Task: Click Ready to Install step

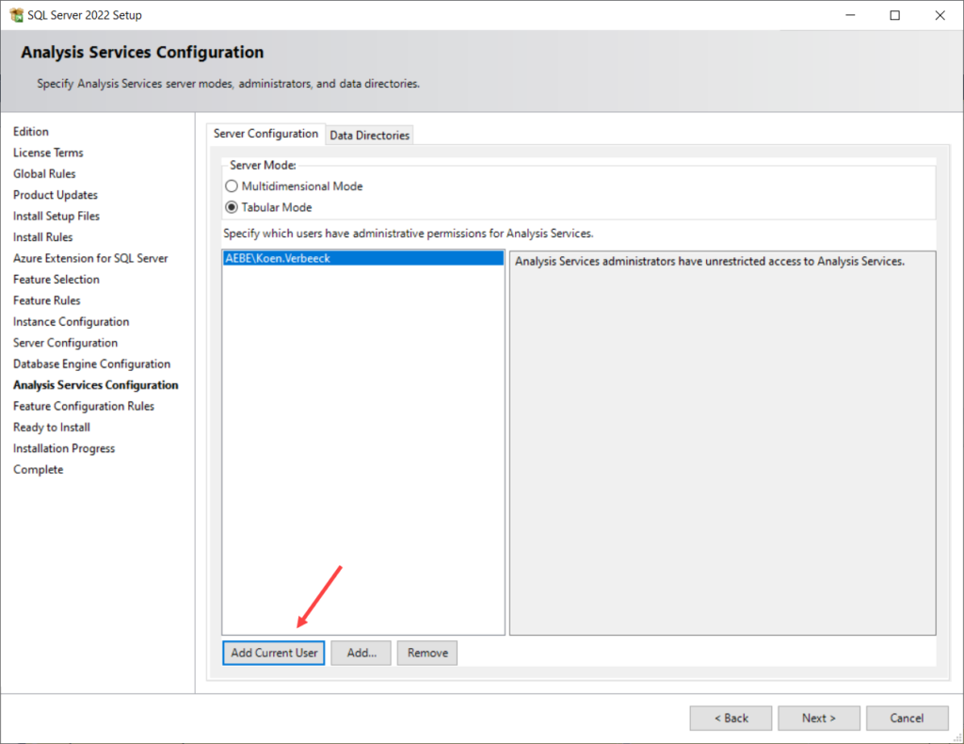Action: (x=52, y=428)
